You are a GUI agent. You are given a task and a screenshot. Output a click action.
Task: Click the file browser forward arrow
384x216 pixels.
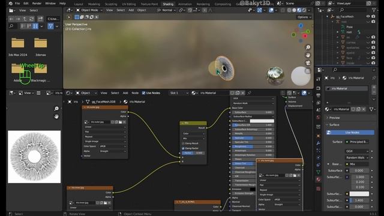pos(18,19)
